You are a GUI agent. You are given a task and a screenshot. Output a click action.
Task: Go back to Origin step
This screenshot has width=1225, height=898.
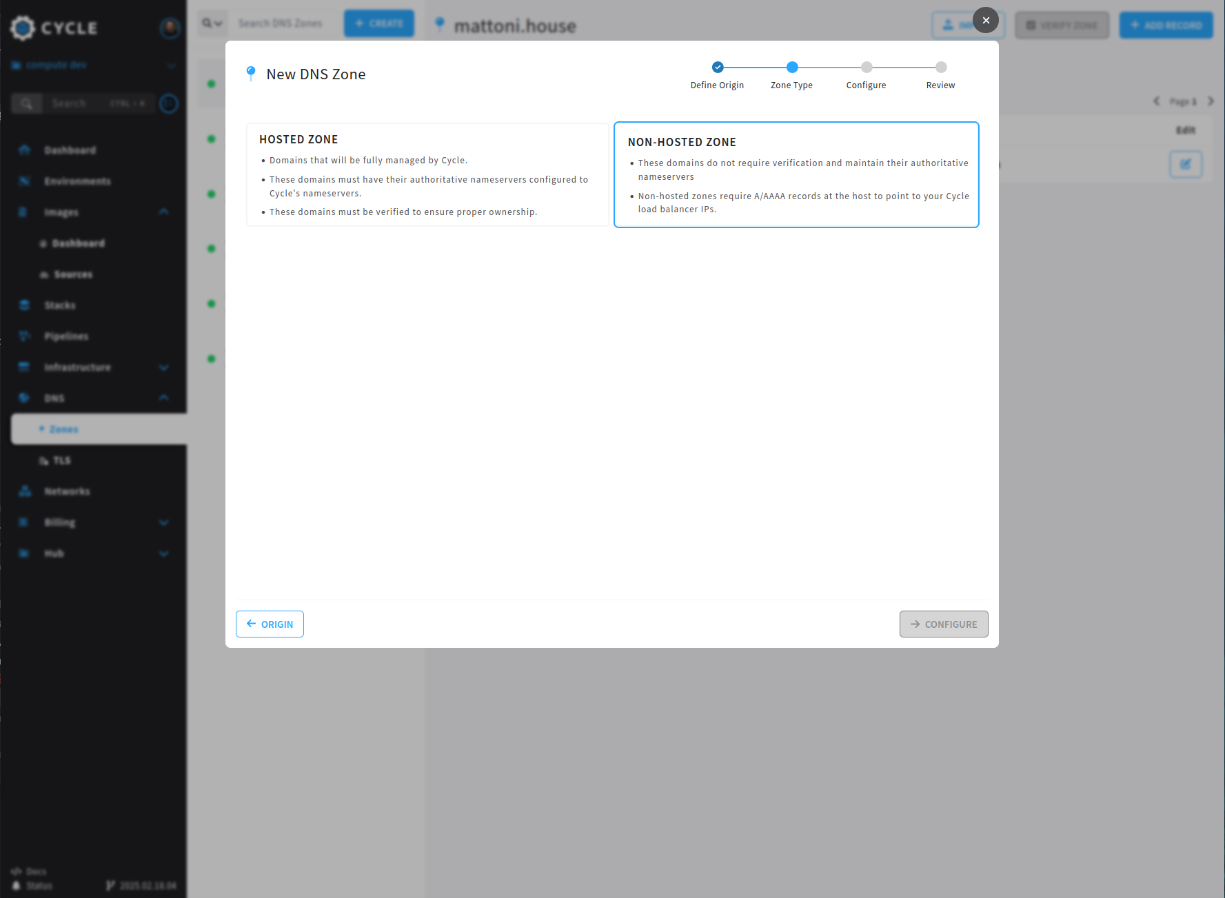point(270,624)
